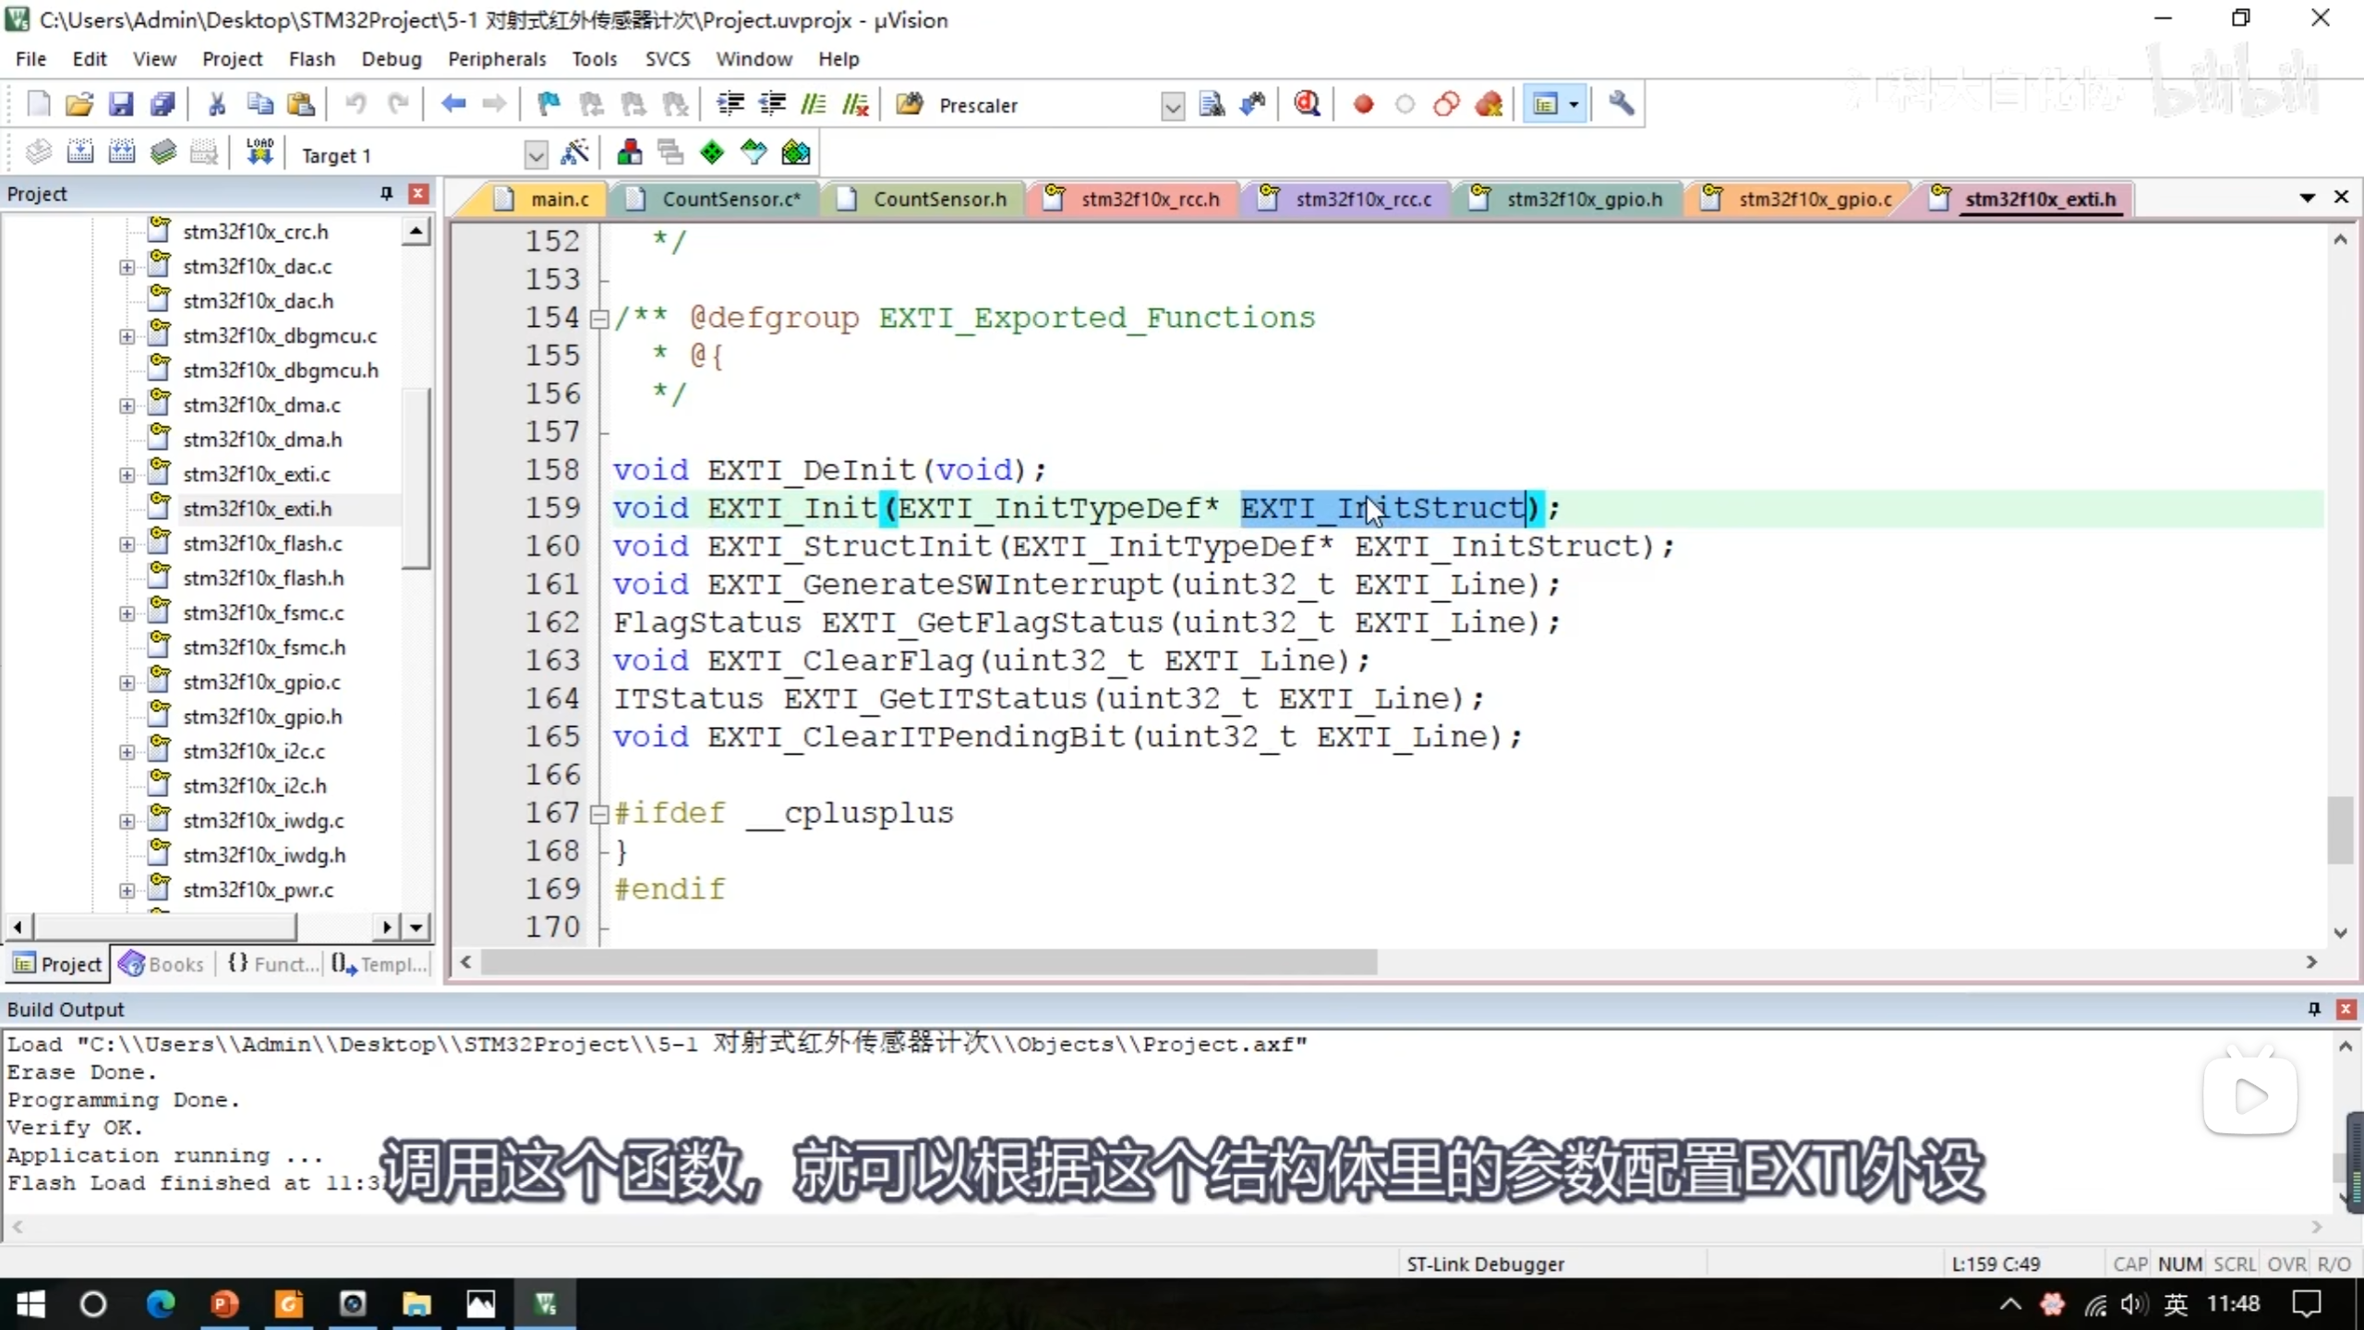
Task: Collapse the #ifdef fold at line 167
Action: point(599,814)
